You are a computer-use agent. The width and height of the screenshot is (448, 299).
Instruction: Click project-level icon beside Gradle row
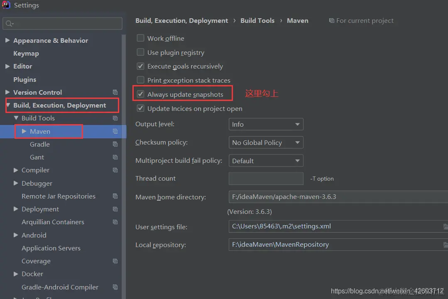(x=115, y=144)
